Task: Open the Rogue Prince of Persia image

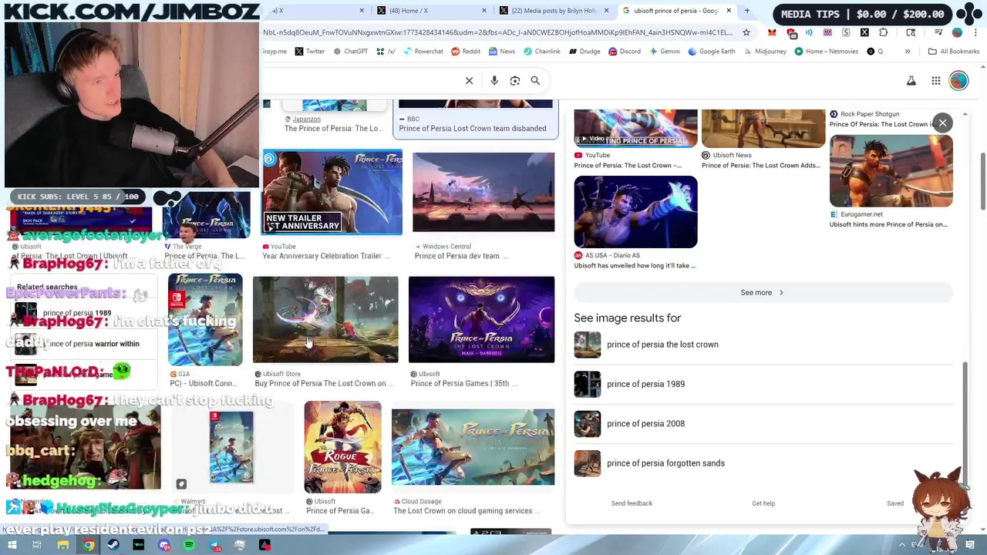Action: [342, 447]
